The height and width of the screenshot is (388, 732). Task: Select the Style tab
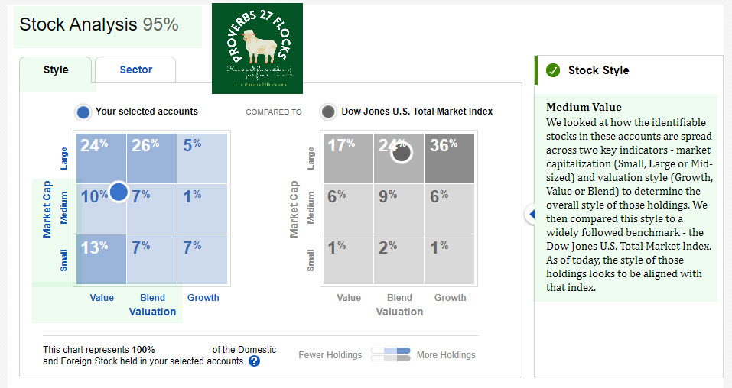click(56, 70)
